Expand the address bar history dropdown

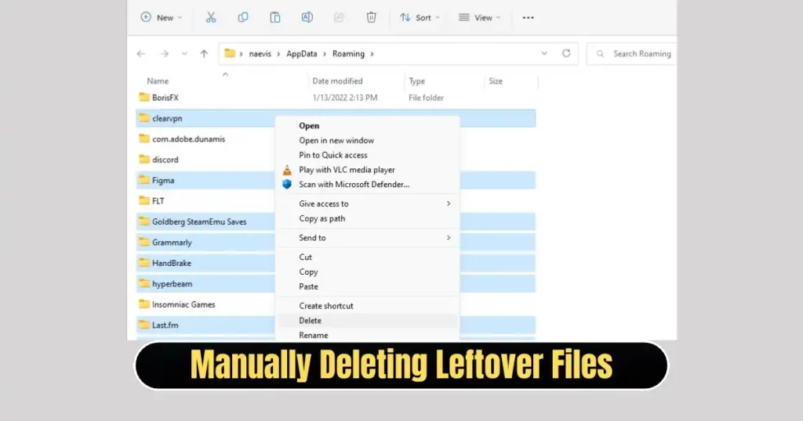[x=544, y=53]
